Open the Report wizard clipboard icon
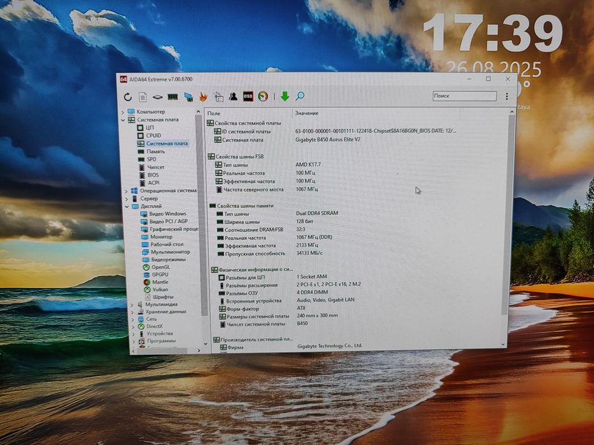 [218, 97]
